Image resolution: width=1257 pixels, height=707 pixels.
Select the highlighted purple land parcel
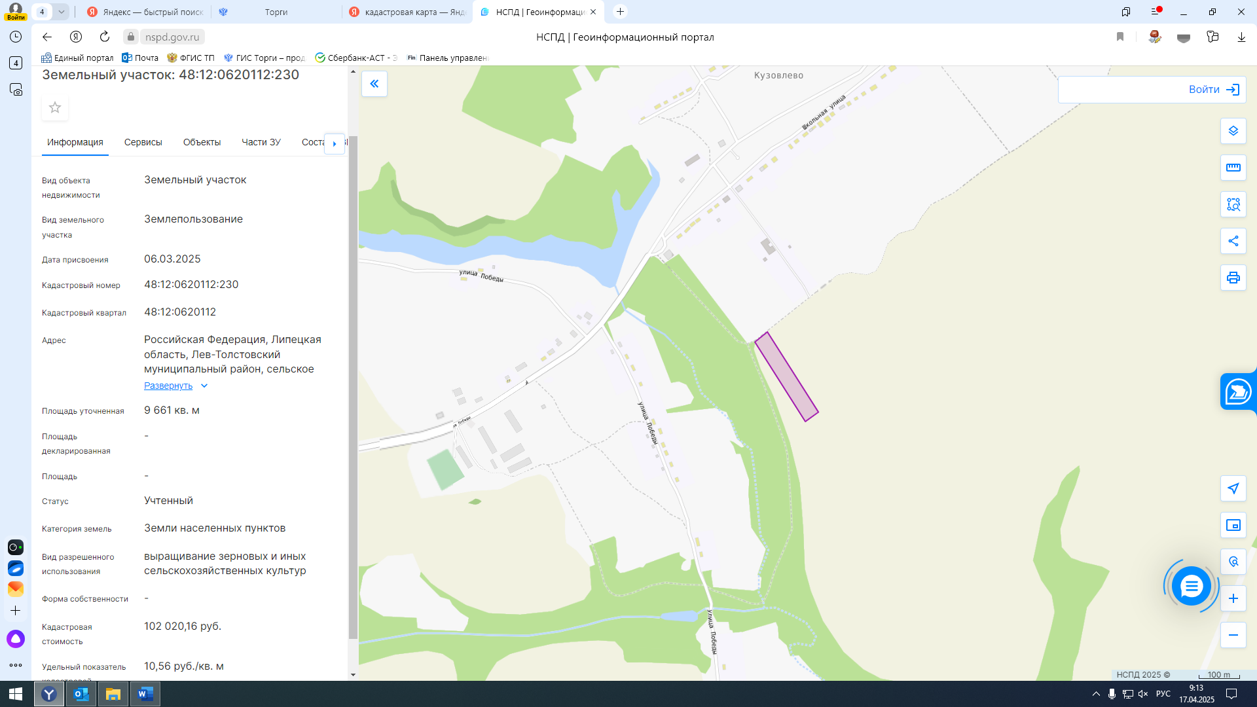pyautogui.click(x=786, y=376)
